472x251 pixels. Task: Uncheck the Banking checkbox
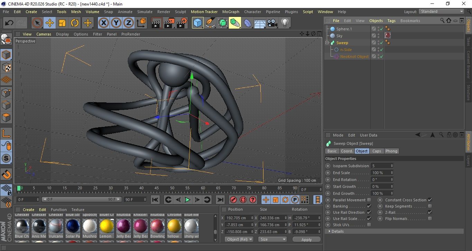pyautogui.click(x=369, y=206)
